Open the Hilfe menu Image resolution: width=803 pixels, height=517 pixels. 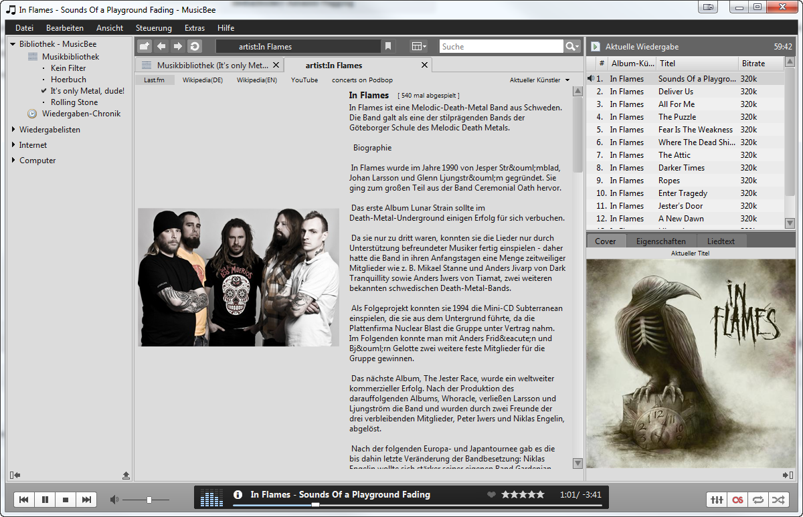click(x=226, y=28)
